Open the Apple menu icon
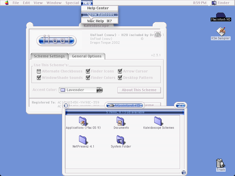The image size is (235, 176). tap(7, 3)
